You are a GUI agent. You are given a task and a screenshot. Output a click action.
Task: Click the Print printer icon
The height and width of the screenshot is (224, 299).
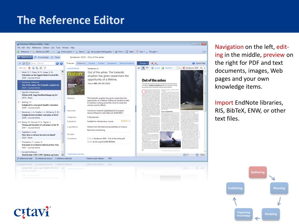pos(116,52)
